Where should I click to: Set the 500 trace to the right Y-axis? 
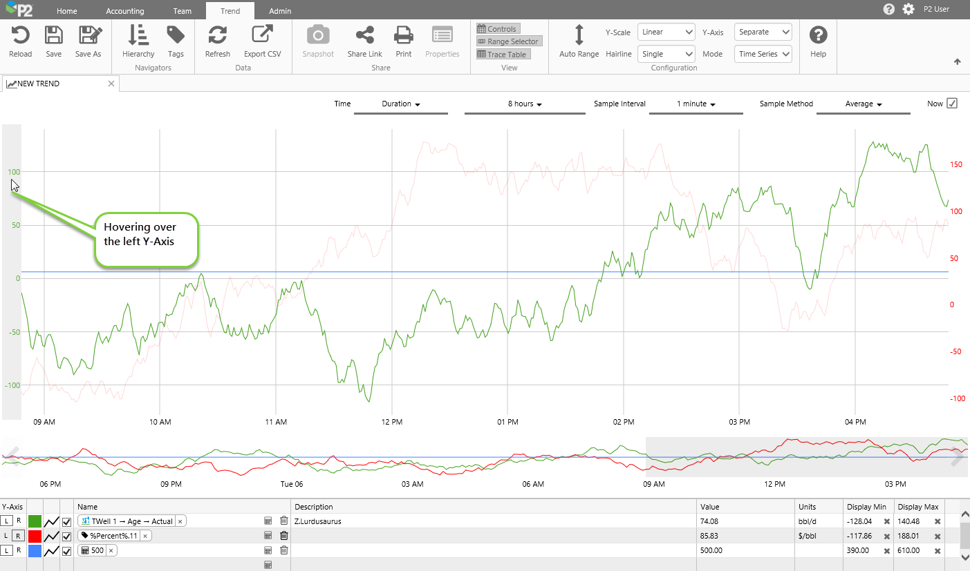pyautogui.click(x=19, y=550)
